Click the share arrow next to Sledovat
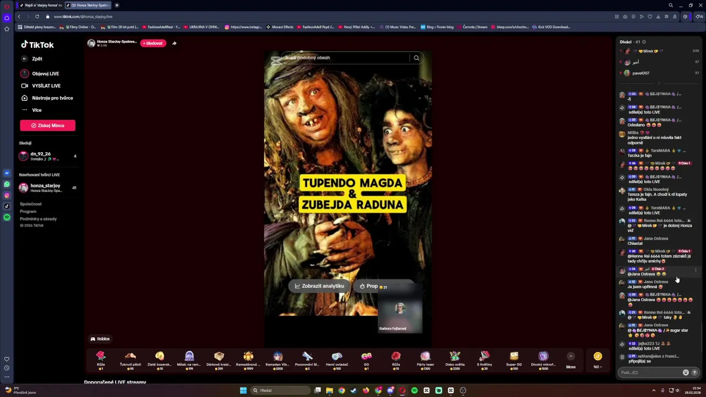This screenshot has width=706, height=397. pyautogui.click(x=174, y=43)
